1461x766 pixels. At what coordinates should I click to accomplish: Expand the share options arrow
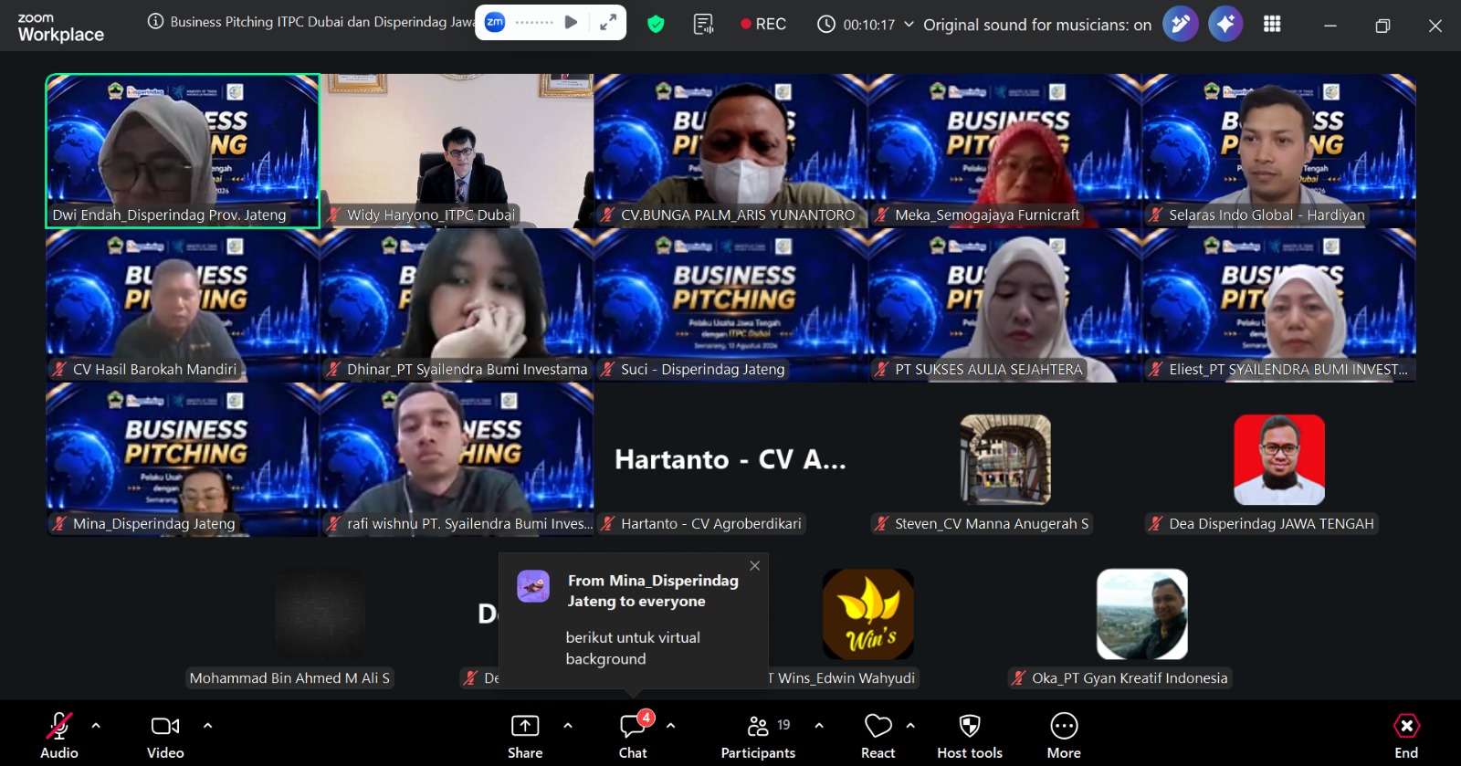tap(568, 726)
